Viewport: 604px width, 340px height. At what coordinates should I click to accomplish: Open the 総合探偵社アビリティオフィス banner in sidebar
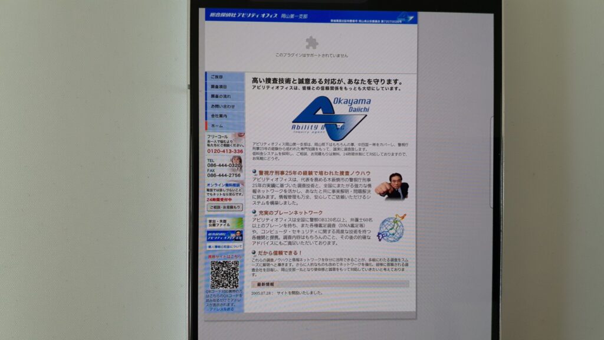[x=225, y=236]
